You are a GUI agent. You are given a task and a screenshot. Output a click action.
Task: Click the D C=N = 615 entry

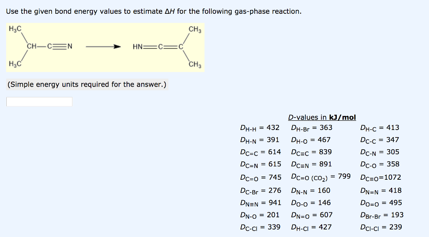[261, 164]
